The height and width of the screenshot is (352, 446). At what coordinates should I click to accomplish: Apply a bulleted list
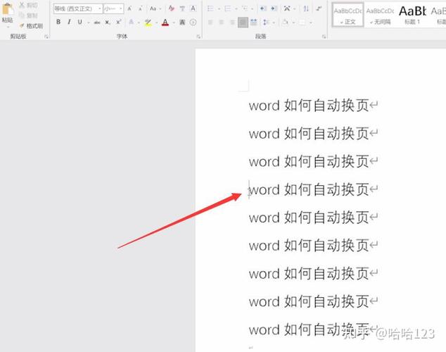pyautogui.click(x=210, y=8)
